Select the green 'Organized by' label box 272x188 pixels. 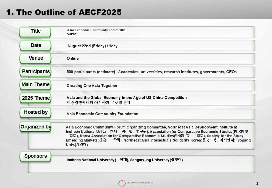pyautogui.click(x=35, y=127)
